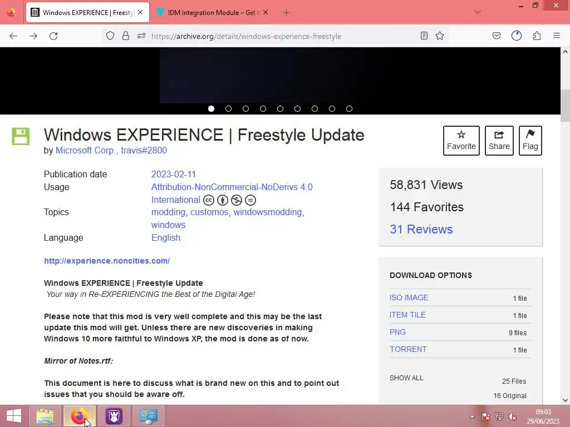Bookmark this page with the star icon
The image size is (570, 427).
coord(440,36)
